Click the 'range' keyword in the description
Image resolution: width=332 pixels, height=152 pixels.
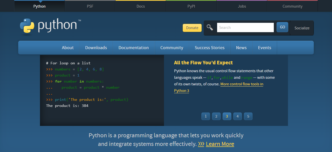[247, 78]
